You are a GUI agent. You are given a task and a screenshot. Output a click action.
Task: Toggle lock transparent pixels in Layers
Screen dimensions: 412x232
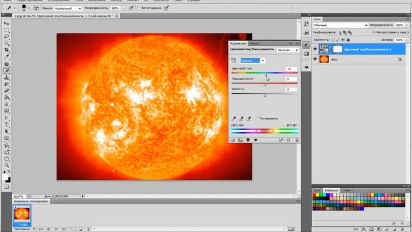click(x=332, y=40)
